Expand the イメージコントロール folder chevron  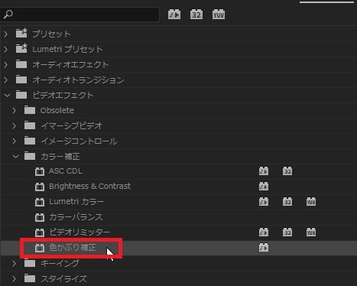click(x=15, y=141)
